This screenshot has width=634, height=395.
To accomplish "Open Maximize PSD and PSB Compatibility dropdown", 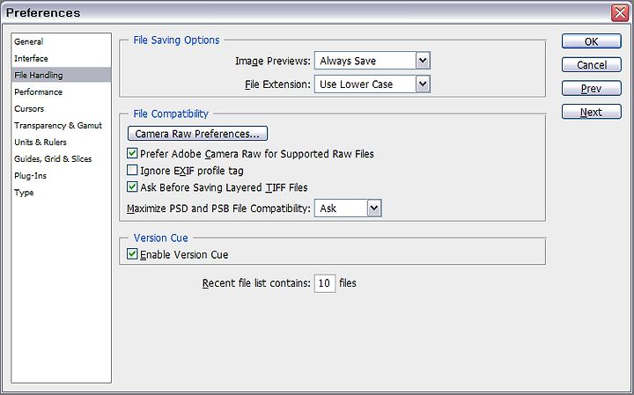I will tap(374, 208).
